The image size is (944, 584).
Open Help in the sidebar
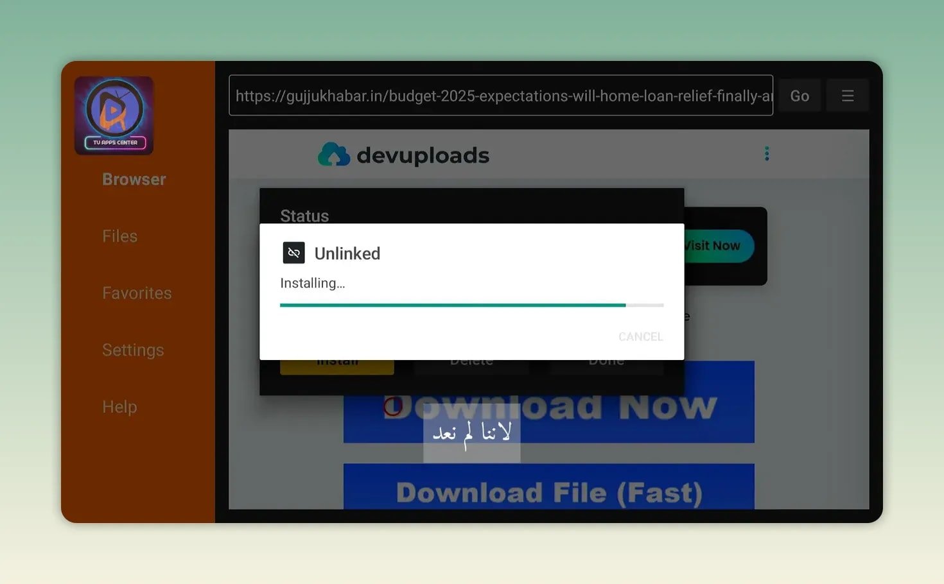[119, 407]
